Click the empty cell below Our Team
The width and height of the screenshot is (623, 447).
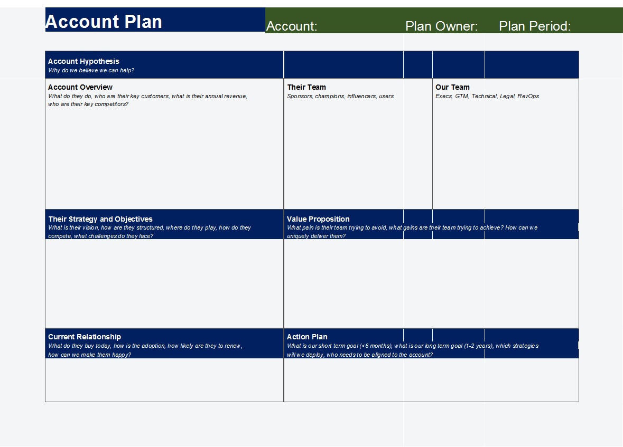point(505,154)
